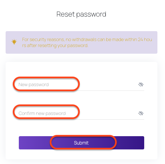Click the lavender security notice banner
The image size is (165, 164).
[x=82, y=42]
